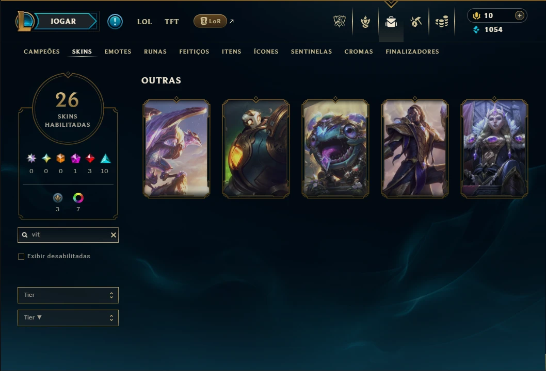Image resolution: width=546 pixels, height=371 pixels.
Task: Click the search field containing vit
Action: 68,235
